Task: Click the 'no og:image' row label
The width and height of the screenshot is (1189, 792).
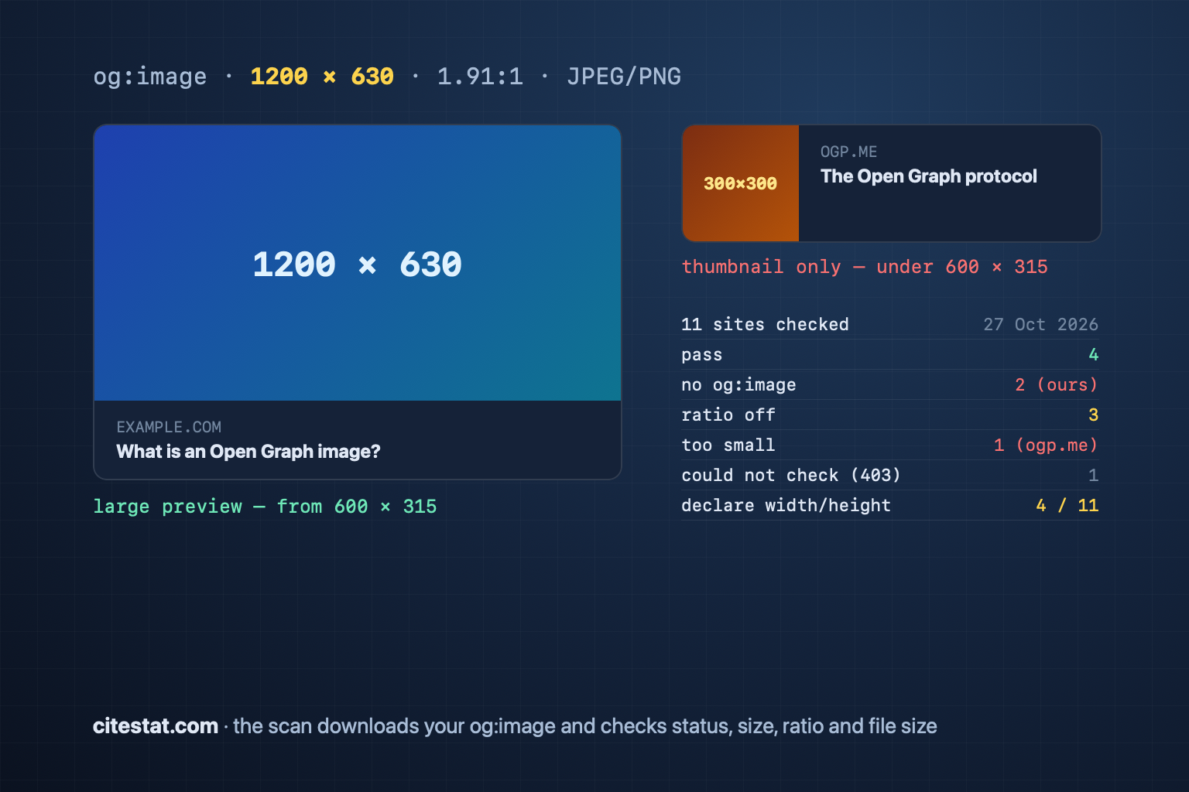Action: [738, 385]
